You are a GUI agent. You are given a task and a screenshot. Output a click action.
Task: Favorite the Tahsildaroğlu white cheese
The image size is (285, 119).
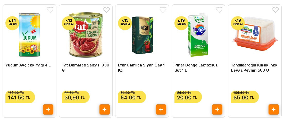(276, 10)
